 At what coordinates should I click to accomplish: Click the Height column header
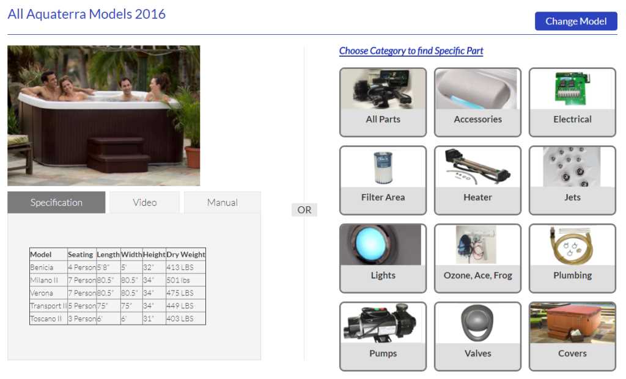154,254
